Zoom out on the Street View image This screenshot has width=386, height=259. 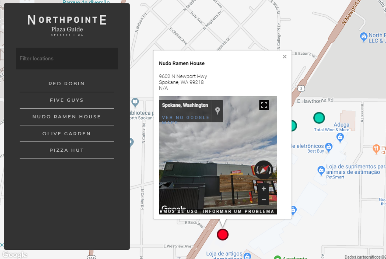point(264,200)
